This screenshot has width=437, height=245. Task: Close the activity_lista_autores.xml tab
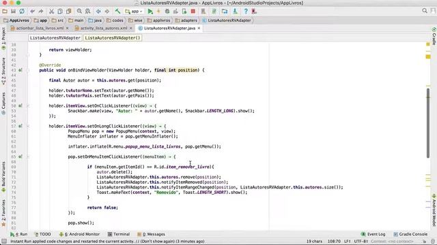130,29
